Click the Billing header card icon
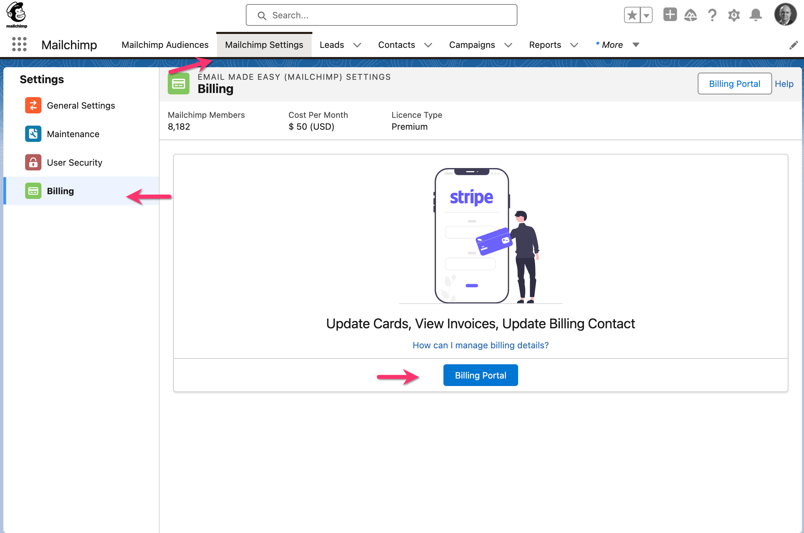This screenshot has width=804, height=533. 179,84
